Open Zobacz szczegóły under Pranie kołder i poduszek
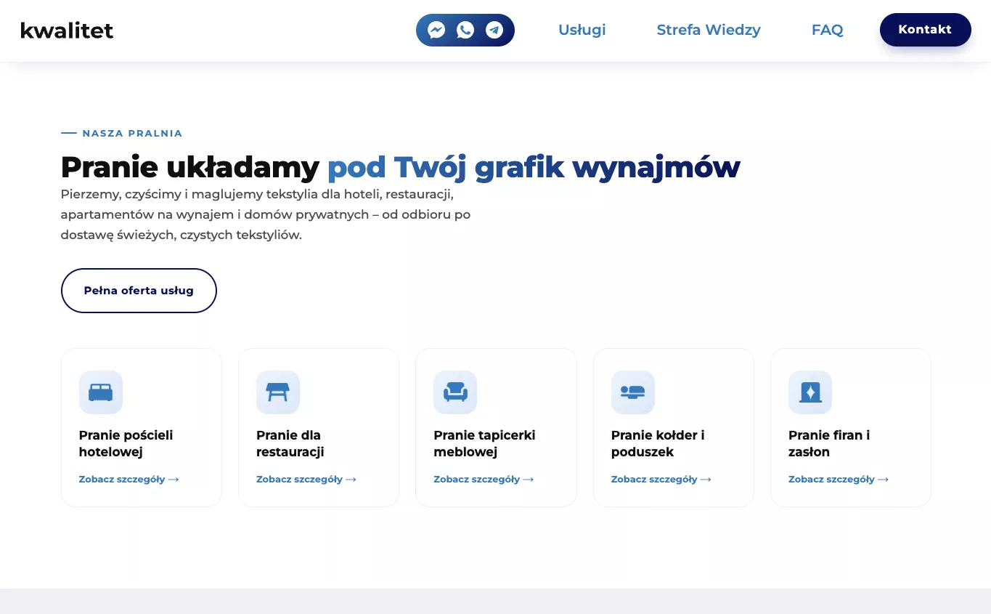Image resolution: width=991 pixels, height=614 pixels. pos(661,480)
